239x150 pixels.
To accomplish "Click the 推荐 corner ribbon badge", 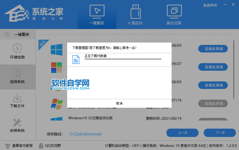I will click(x=43, y=44).
